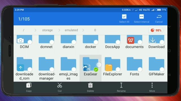
Task: Open the GIFMaker folder
Action: click(156, 64)
